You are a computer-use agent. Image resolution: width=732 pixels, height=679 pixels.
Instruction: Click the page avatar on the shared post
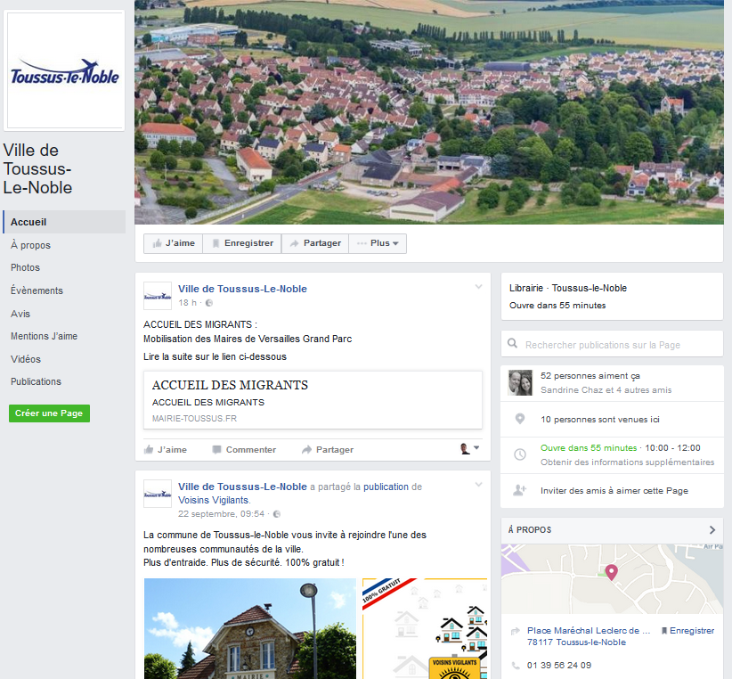click(158, 494)
